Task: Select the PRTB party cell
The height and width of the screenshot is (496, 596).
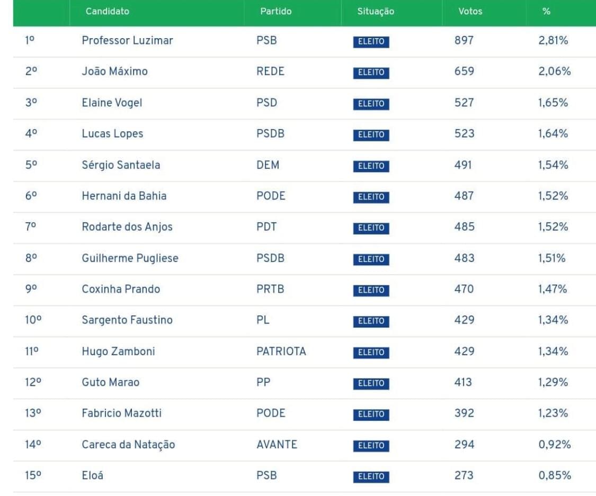Action: [270, 289]
